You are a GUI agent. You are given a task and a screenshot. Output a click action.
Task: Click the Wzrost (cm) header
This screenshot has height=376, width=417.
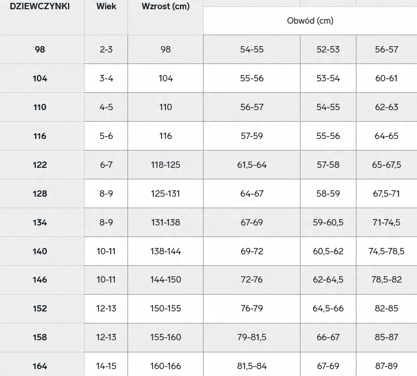tap(166, 6)
